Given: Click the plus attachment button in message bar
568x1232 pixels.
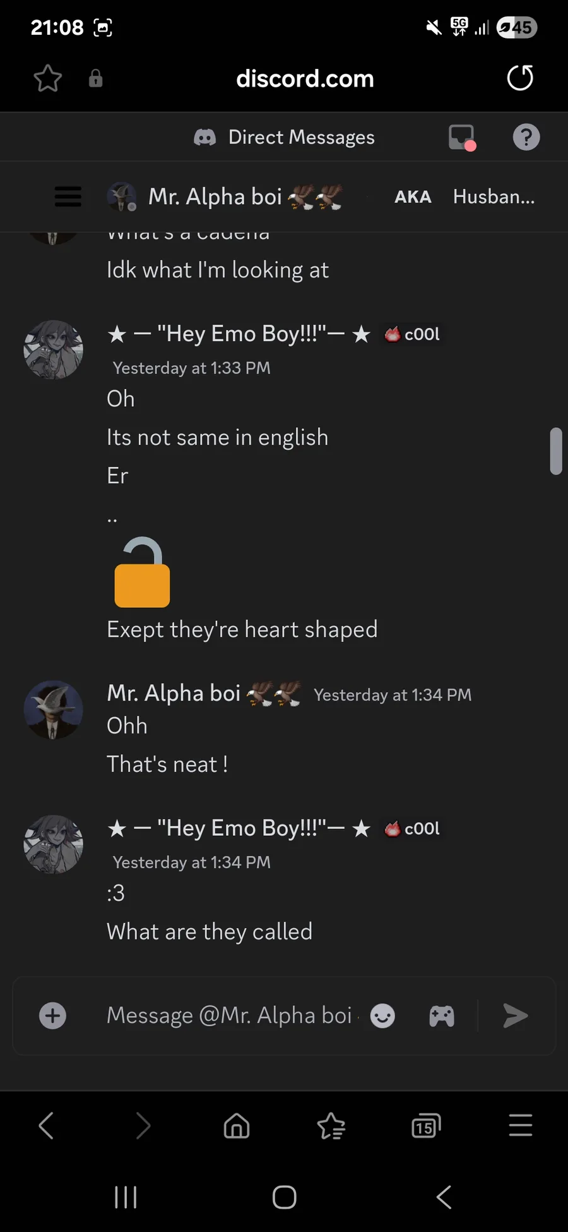Looking at the screenshot, I should (x=53, y=1016).
